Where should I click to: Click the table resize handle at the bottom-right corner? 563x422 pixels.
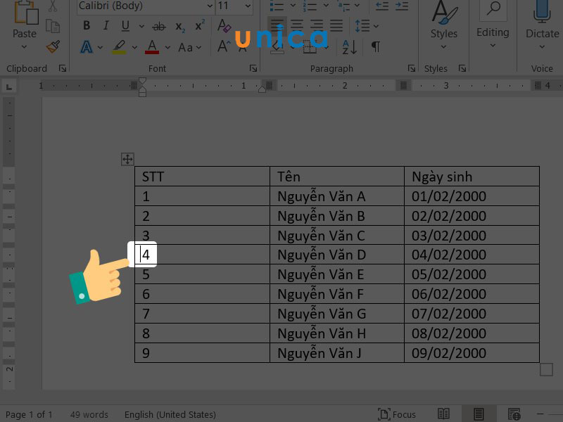coord(546,370)
